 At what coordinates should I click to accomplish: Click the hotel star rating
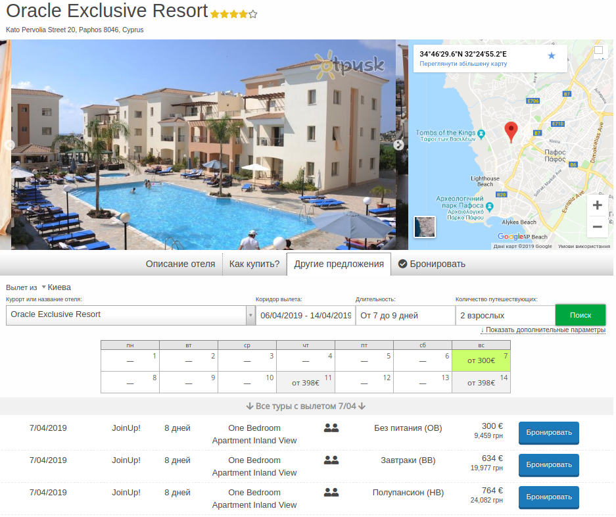pos(234,14)
